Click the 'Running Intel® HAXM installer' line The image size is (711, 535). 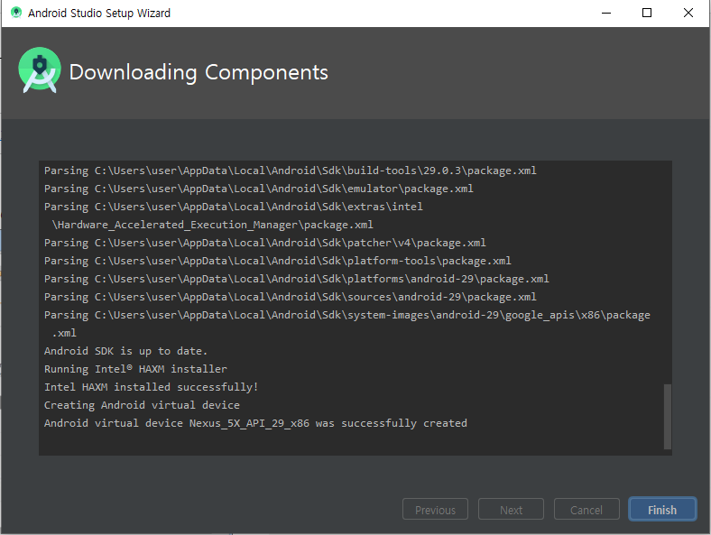point(135,369)
